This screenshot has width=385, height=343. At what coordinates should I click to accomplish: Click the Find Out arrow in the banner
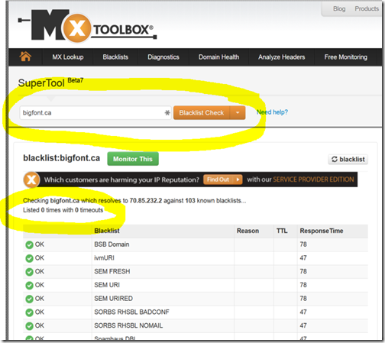pos(238,180)
